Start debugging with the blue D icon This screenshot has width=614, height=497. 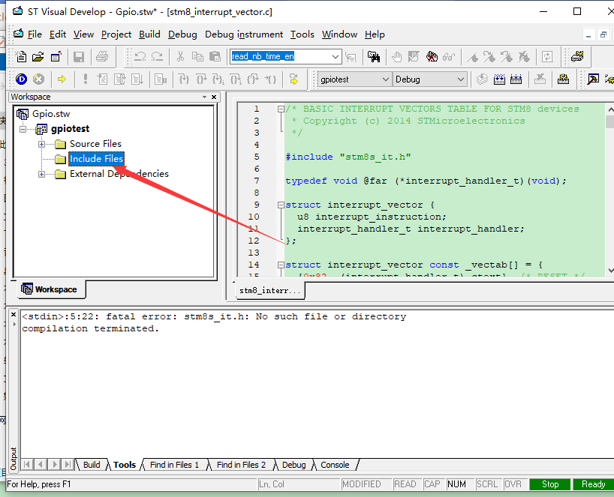[21, 79]
